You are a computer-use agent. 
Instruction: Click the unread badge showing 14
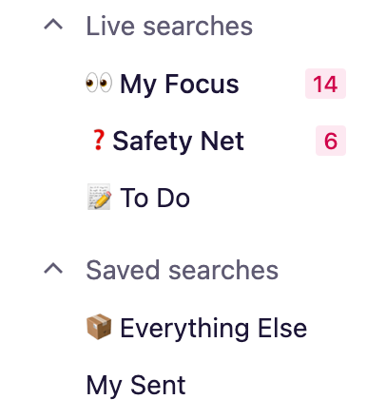click(x=325, y=84)
